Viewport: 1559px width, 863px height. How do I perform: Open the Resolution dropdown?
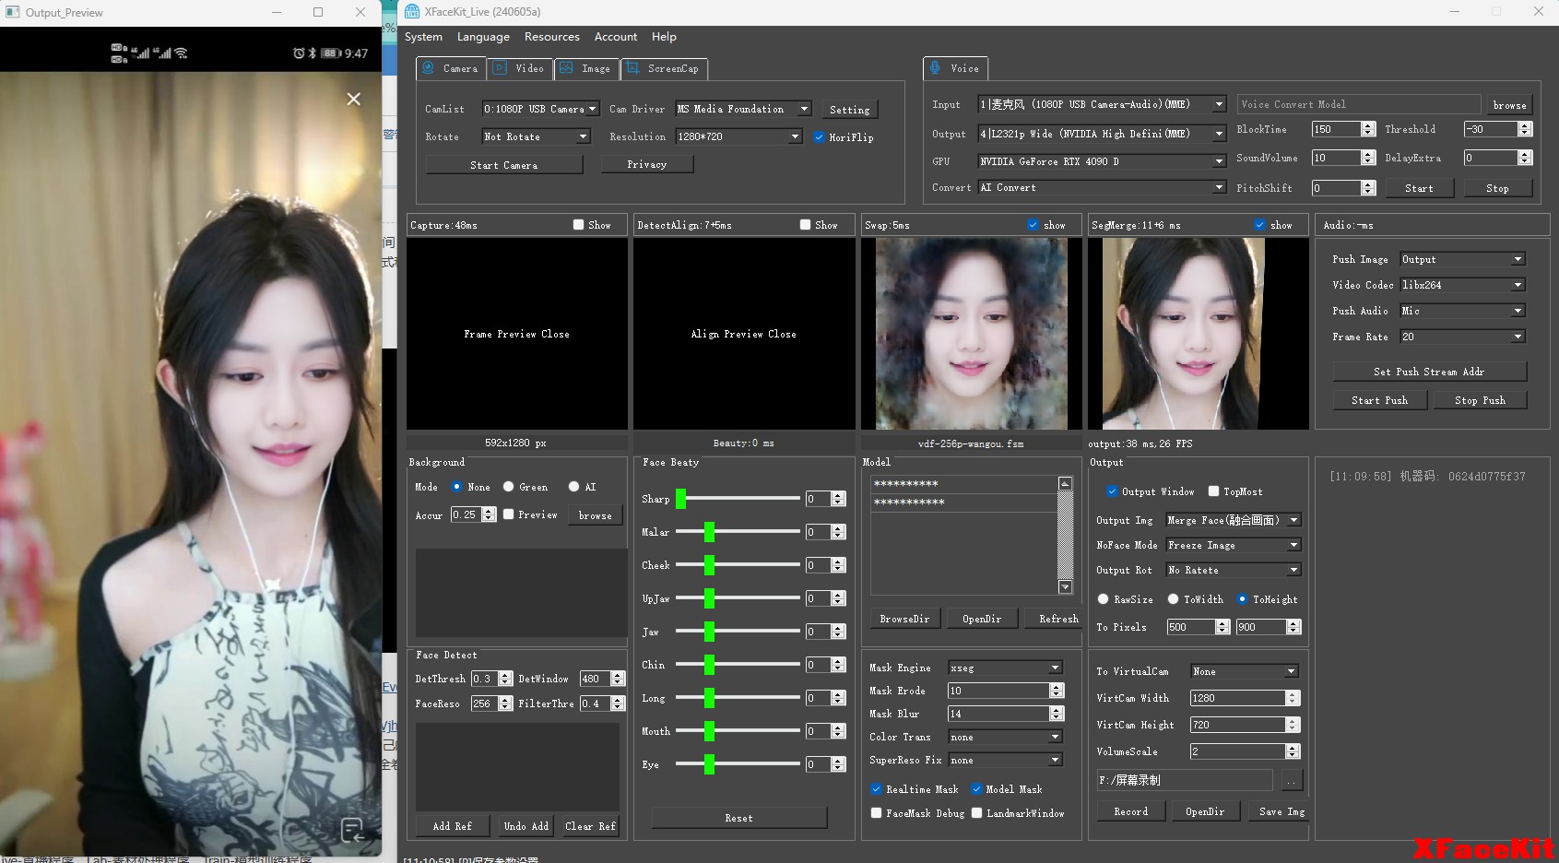738,136
